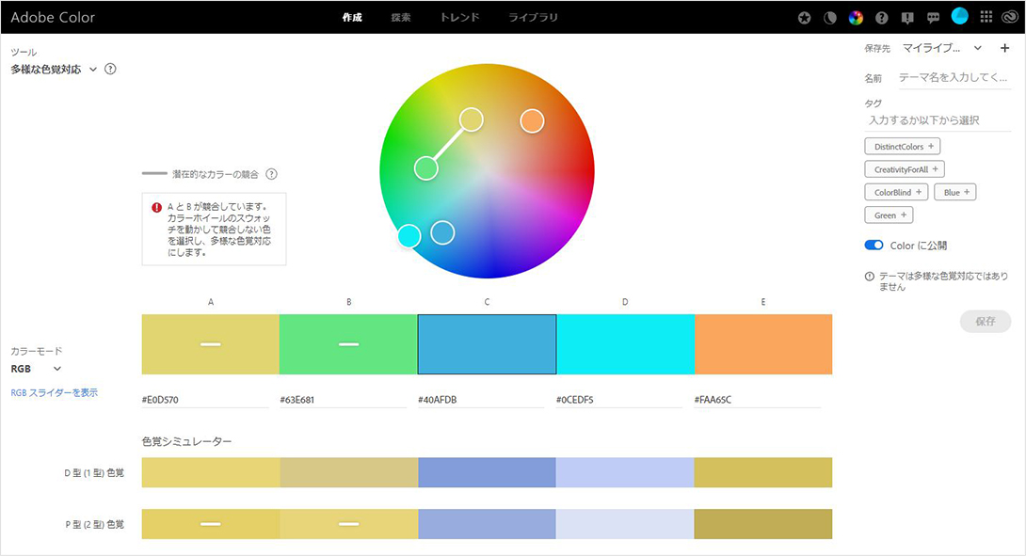This screenshot has height=556, width=1026.
Task: Click the P 型 (2 型) 色覚 label
Action: tap(94, 524)
